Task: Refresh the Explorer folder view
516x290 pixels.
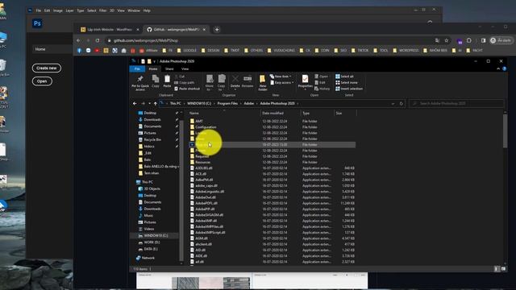Action: (x=402, y=104)
